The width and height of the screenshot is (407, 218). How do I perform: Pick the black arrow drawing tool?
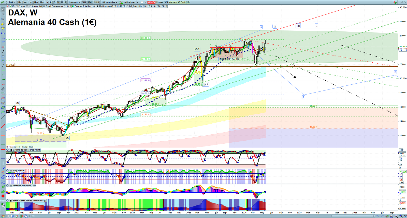click(x=3, y=52)
